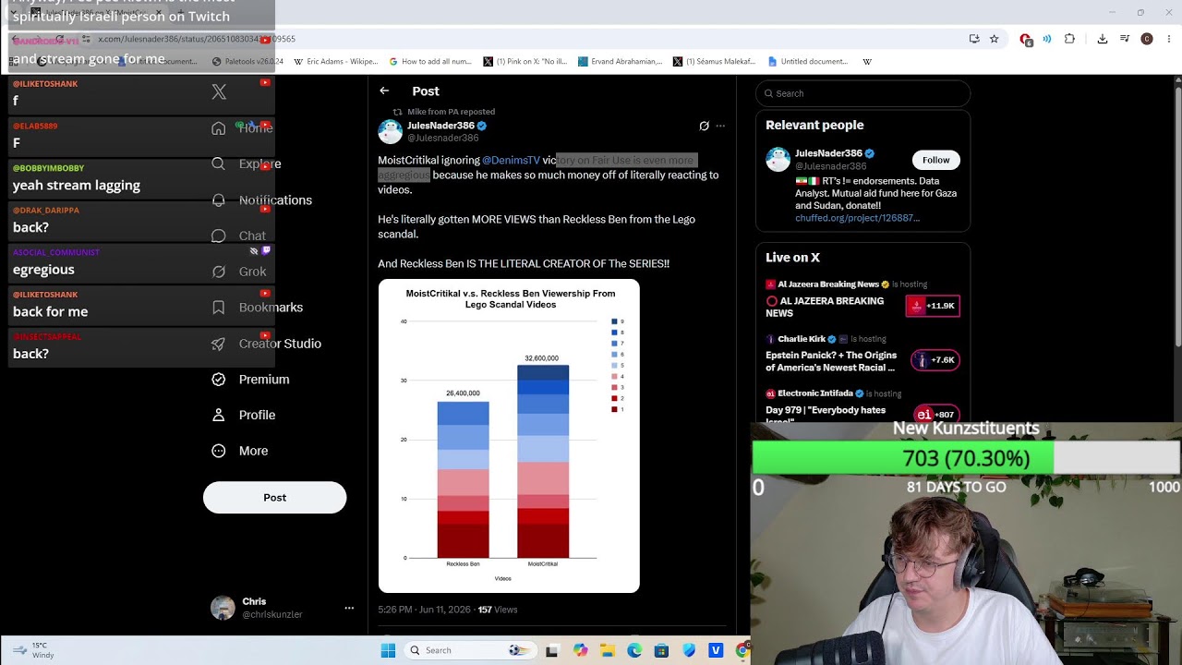
Task: Join Al Jazeera Breaking News live +11.9K
Action: (x=934, y=306)
